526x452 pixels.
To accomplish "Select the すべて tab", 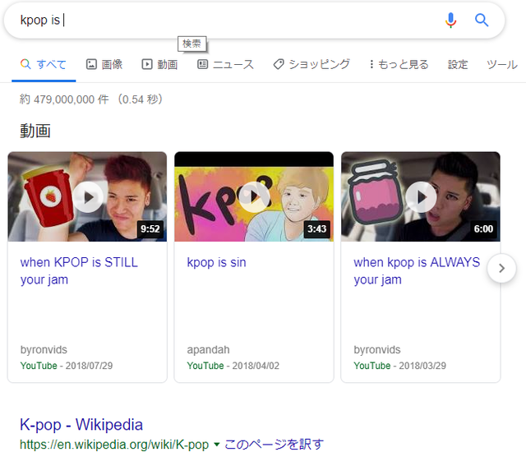I will (x=44, y=64).
